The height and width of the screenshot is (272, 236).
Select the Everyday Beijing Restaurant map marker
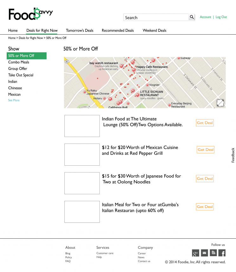tap(169, 105)
